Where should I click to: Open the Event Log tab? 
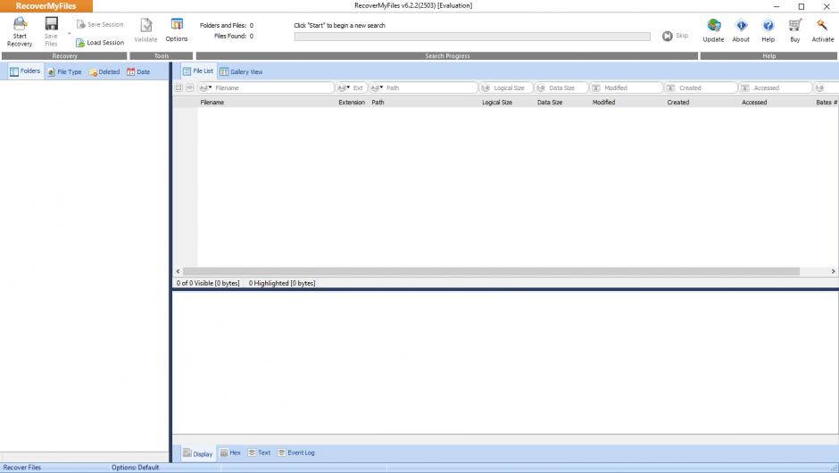(x=296, y=452)
